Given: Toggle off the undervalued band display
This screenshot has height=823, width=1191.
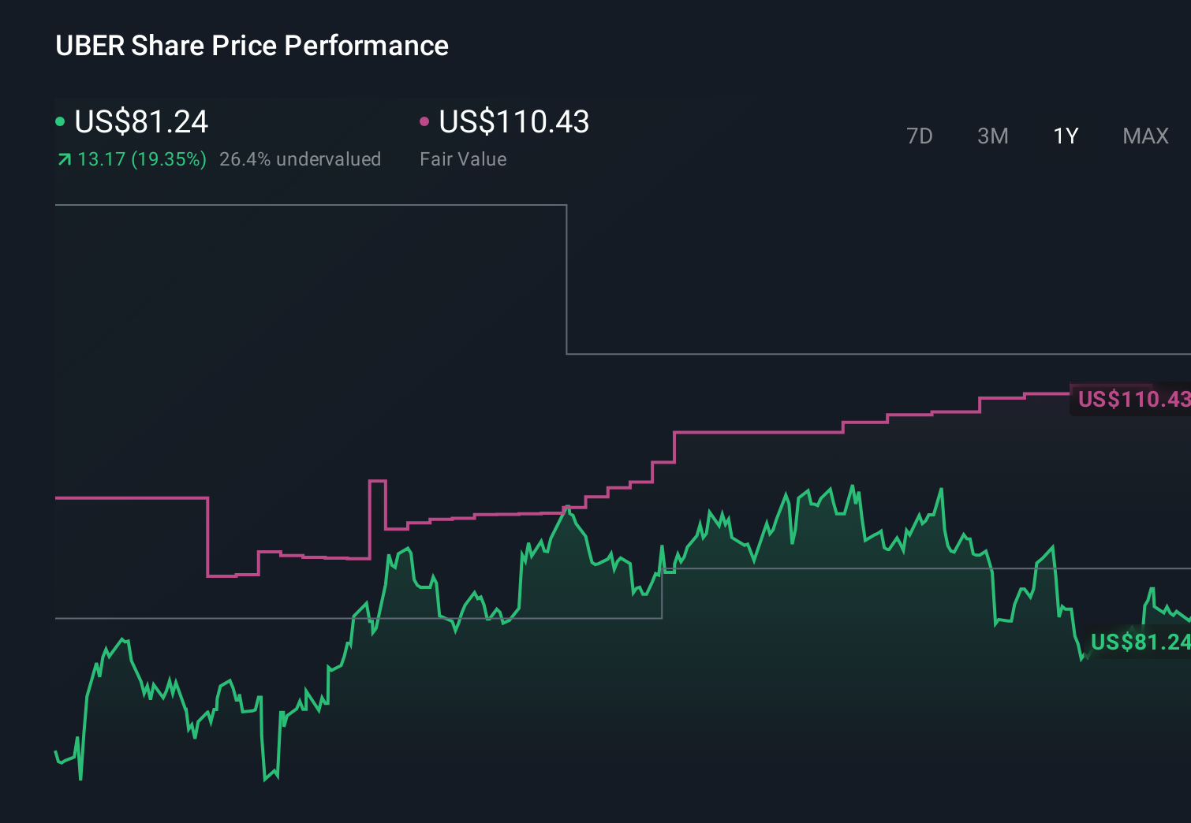Looking at the screenshot, I should point(301,158).
